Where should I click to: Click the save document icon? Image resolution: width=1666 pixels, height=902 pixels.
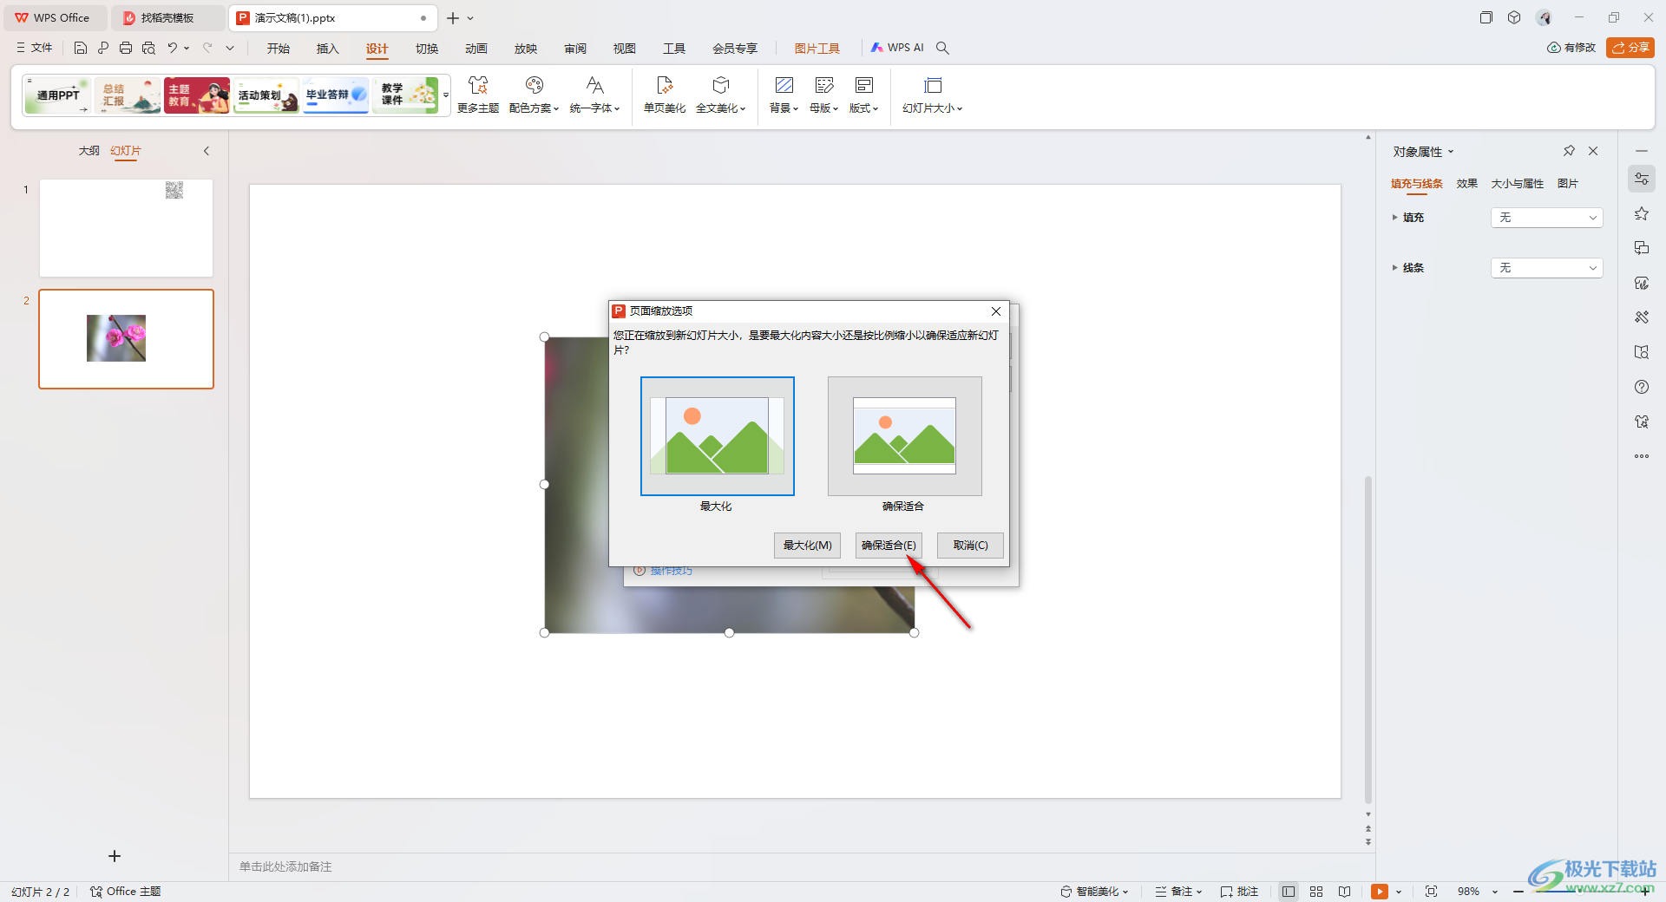pos(80,48)
